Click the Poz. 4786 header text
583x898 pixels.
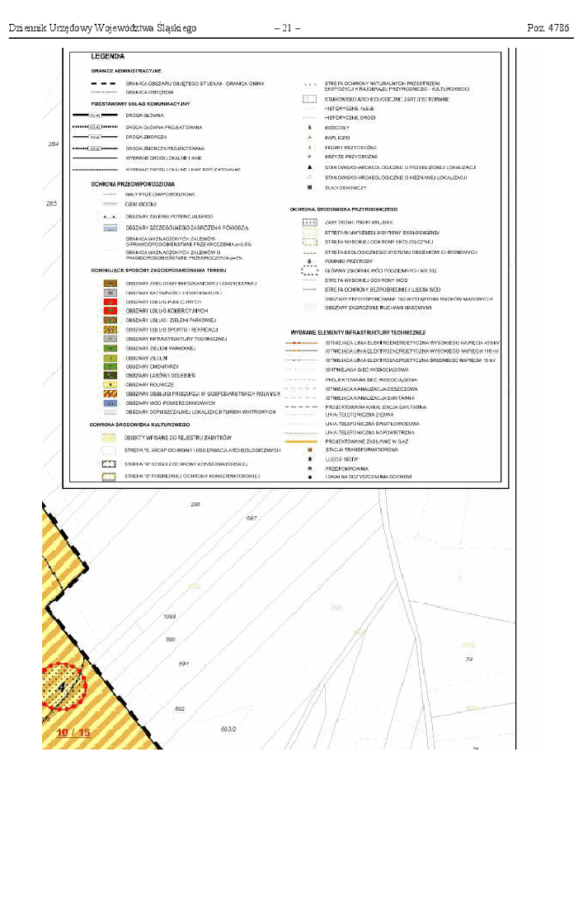(548, 28)
